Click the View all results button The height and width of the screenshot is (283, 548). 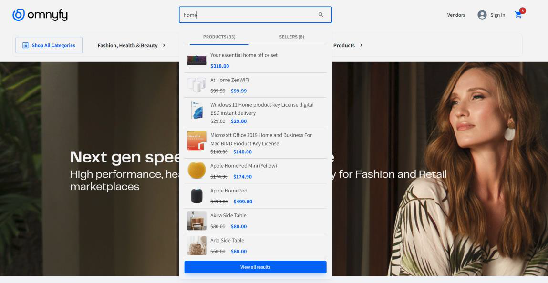click(256, 267)
